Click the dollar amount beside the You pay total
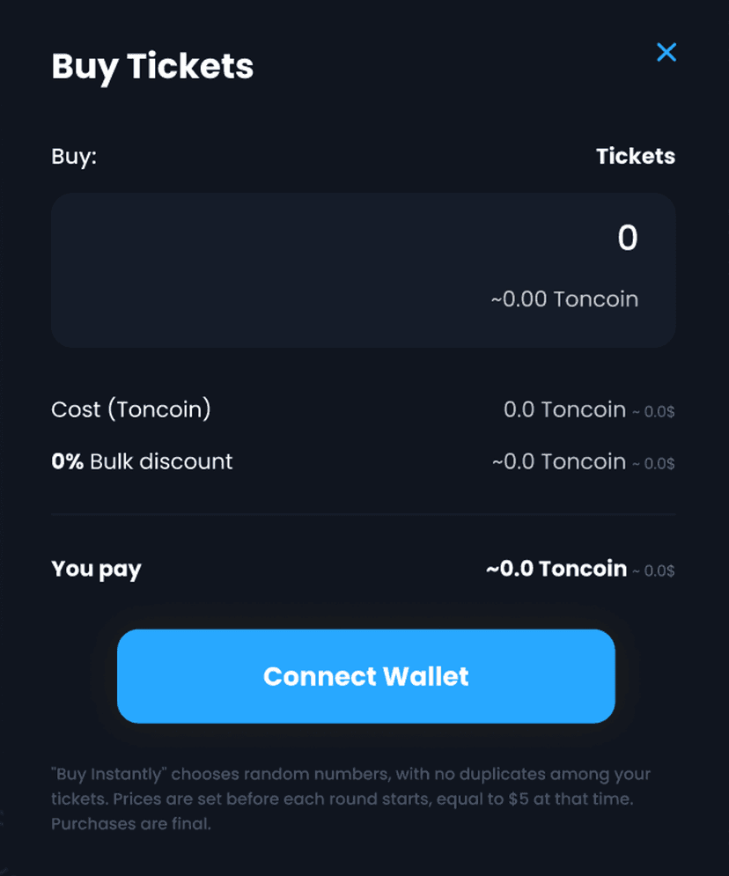This screenshot has height=876, width=729. tap(654, 571)
